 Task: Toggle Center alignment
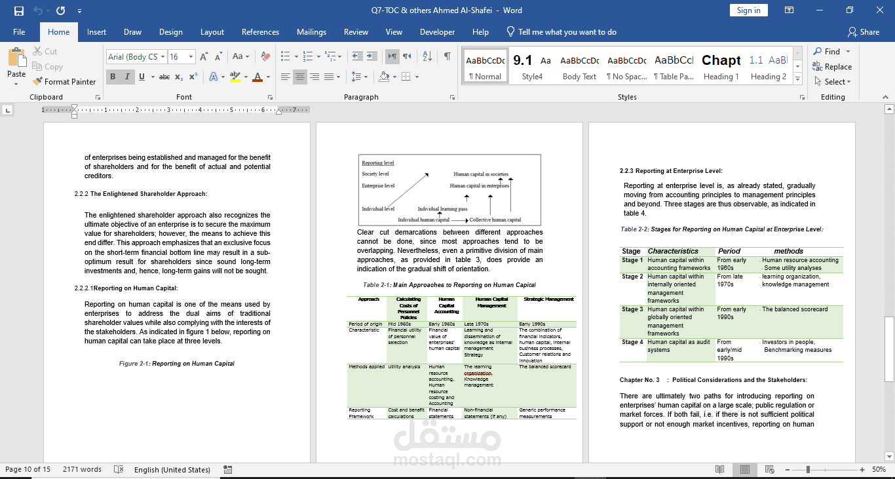coord(299,77)
